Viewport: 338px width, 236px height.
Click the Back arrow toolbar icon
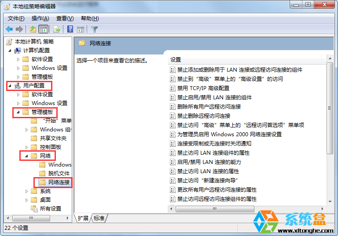10,29
